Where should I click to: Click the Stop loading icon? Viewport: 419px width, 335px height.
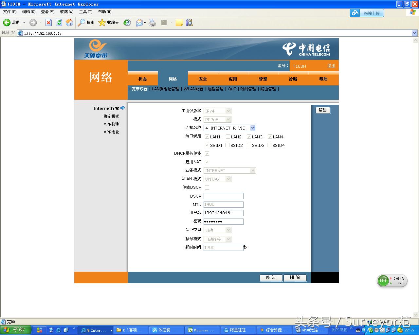48,23
